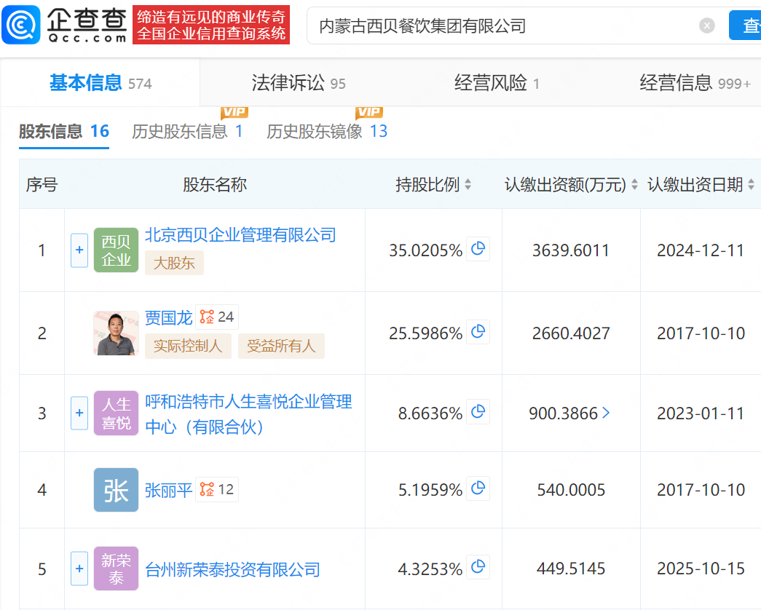Switch to 经营风险 tab
Screen dimensions: 761x610
497,83
